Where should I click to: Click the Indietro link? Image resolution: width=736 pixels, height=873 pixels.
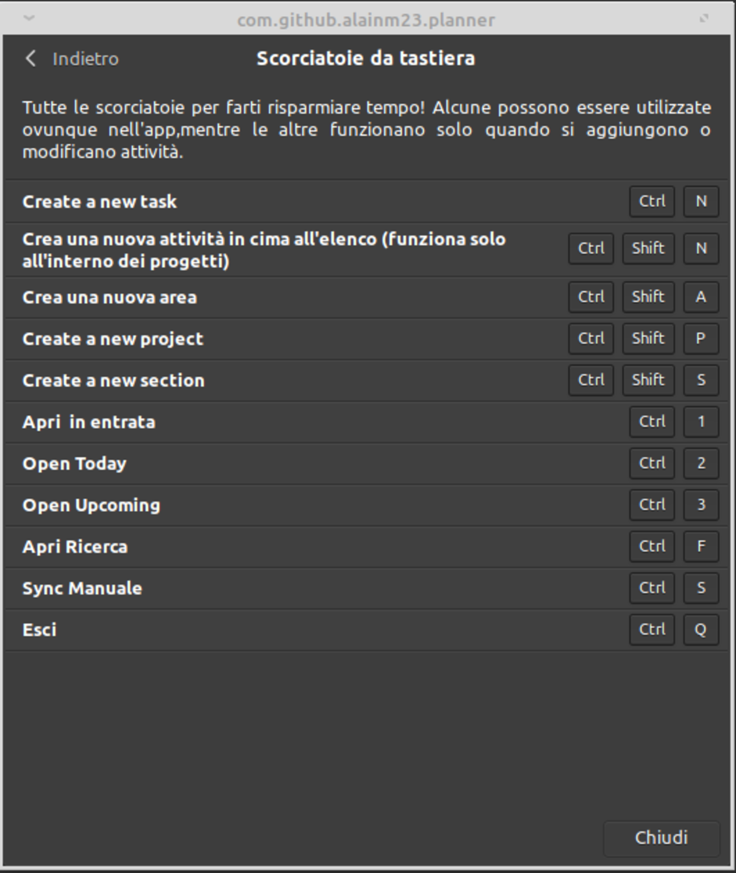(86, 58)
